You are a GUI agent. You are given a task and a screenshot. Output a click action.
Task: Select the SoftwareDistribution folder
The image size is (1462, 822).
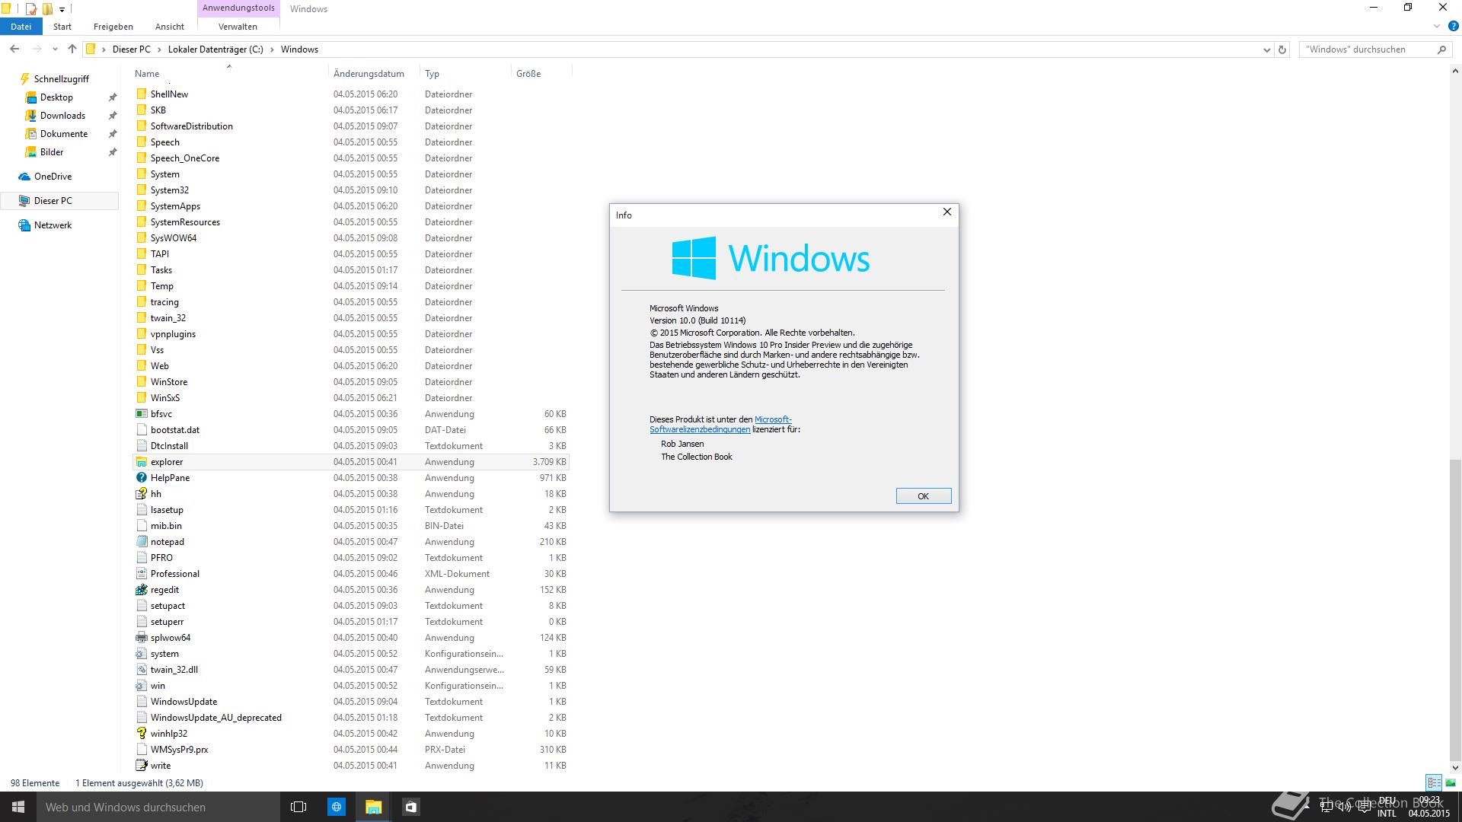click(x=191, y=126)
